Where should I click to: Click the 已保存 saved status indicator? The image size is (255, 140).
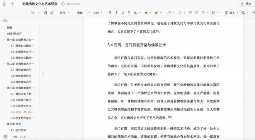(x=71, y=4)
